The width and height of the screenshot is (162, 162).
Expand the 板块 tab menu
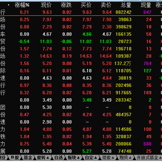coord(74,157)
